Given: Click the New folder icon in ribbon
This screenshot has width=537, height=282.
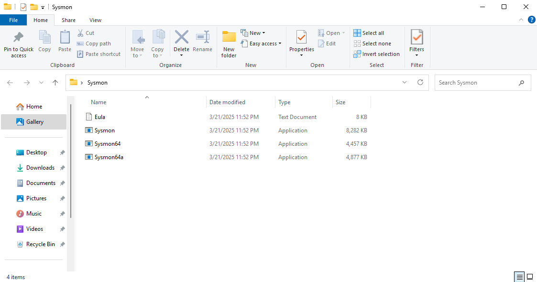Looking at the screenshot, I should [x=229, y=38].
